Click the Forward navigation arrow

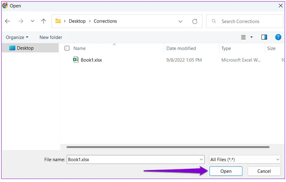(x=21, y=21)
